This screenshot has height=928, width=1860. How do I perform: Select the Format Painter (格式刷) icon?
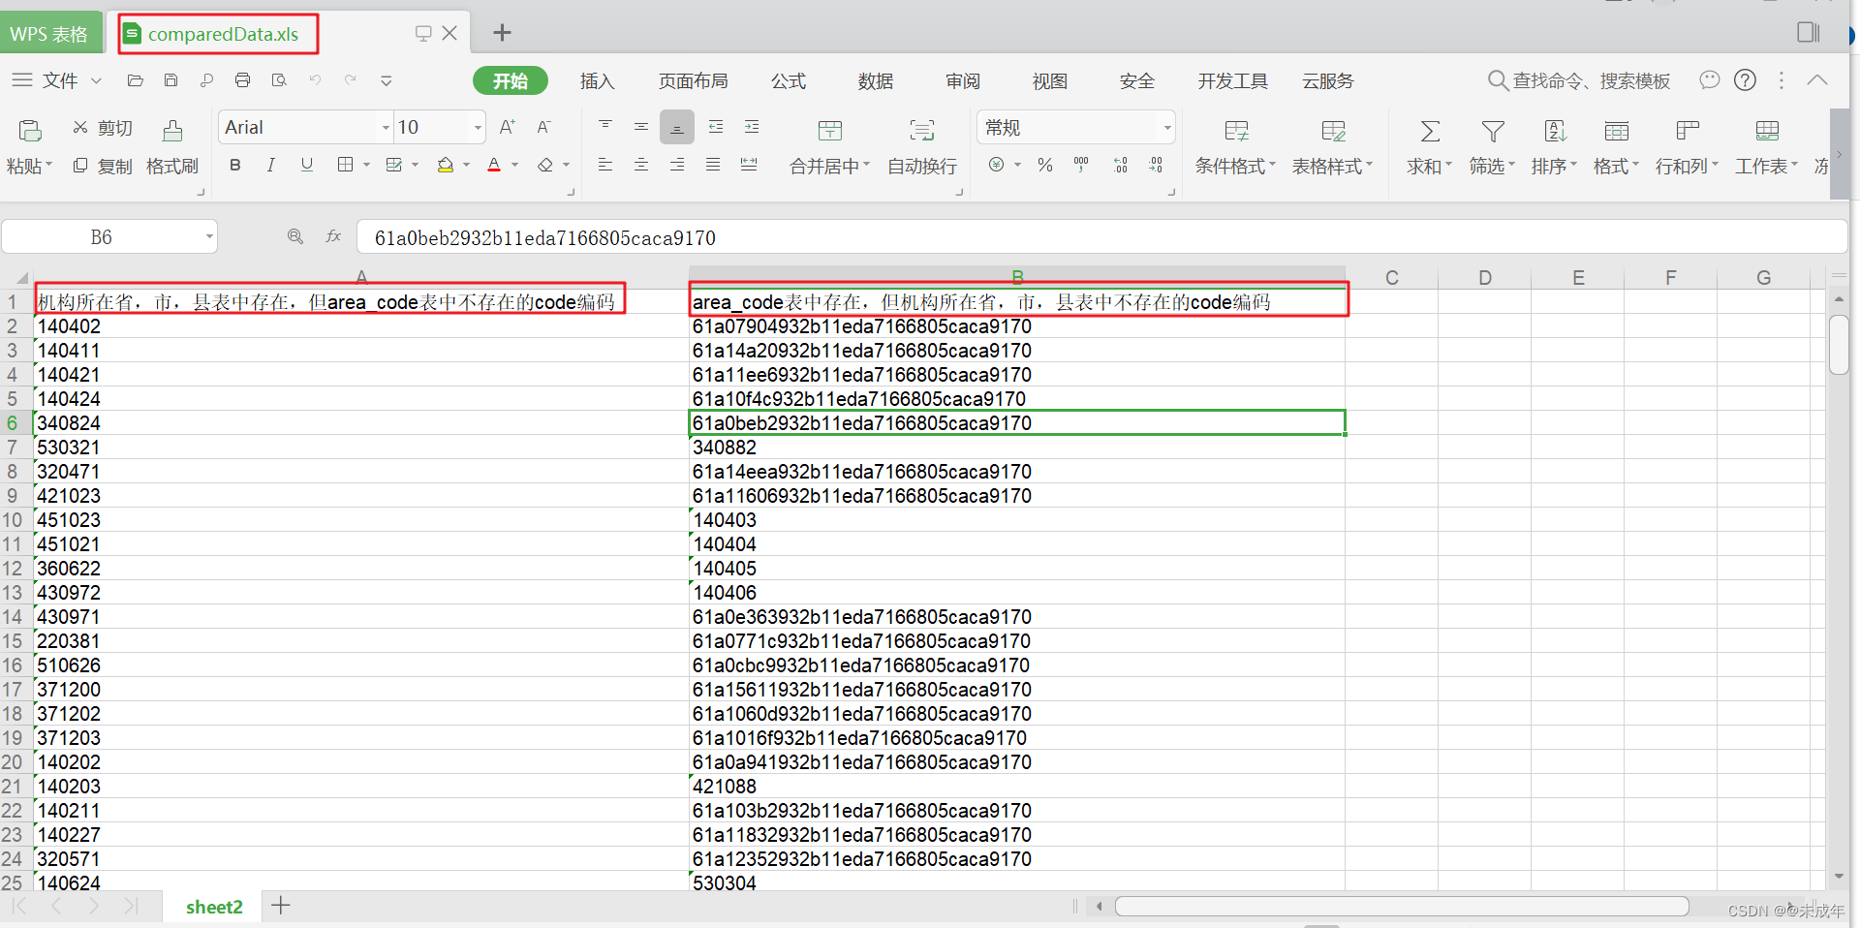[x=171, y=145]
